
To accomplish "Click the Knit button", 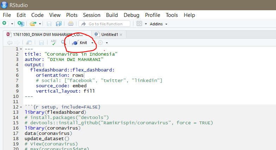I will 80,43.
